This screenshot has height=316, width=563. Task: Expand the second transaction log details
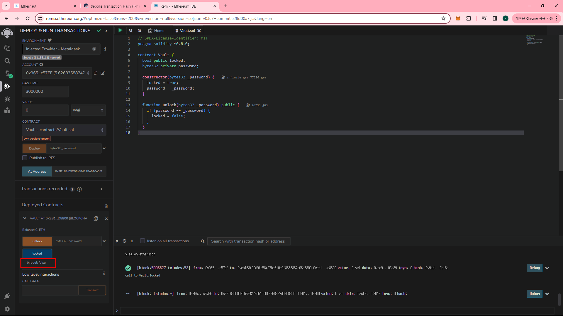click(547, 294)
